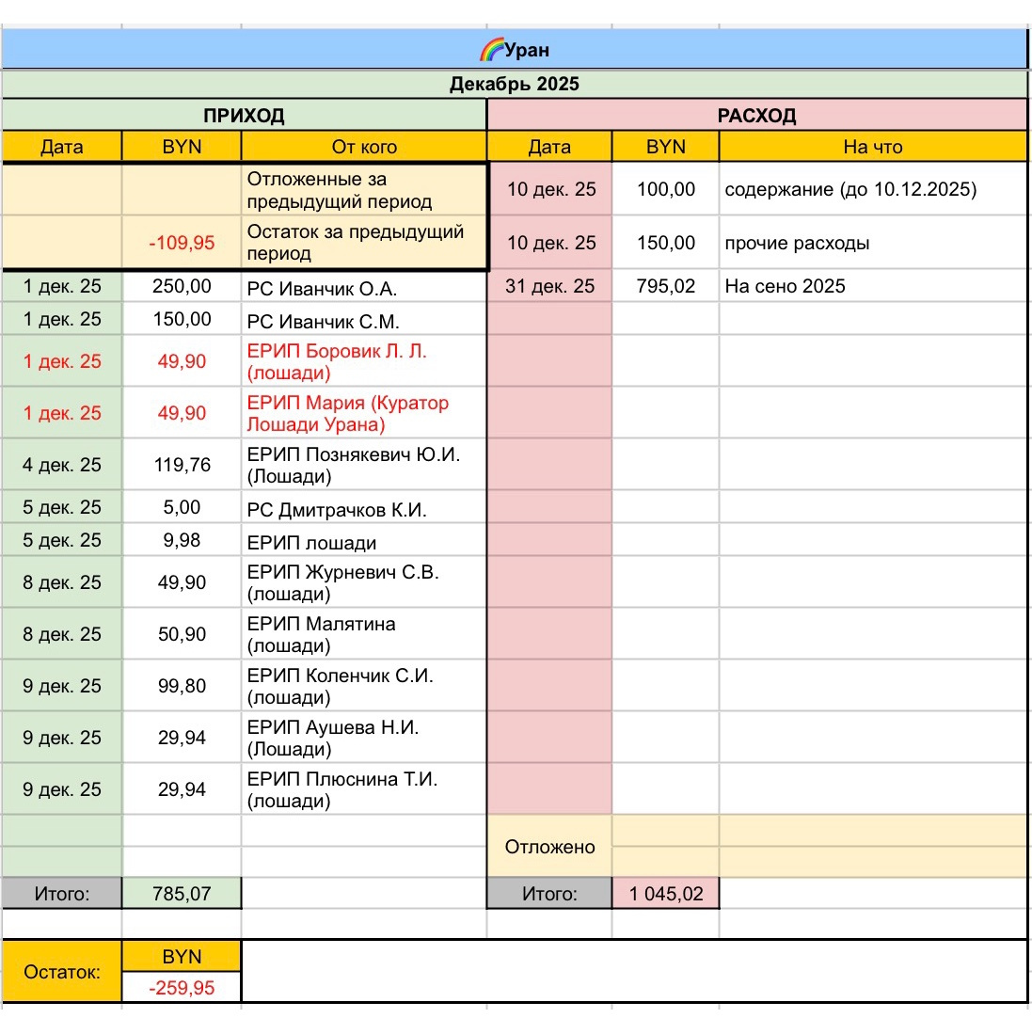Select cell 'РС Иванчик О.А.'
Viewport: 1032px width, 1034px height.
click(364, 288)
